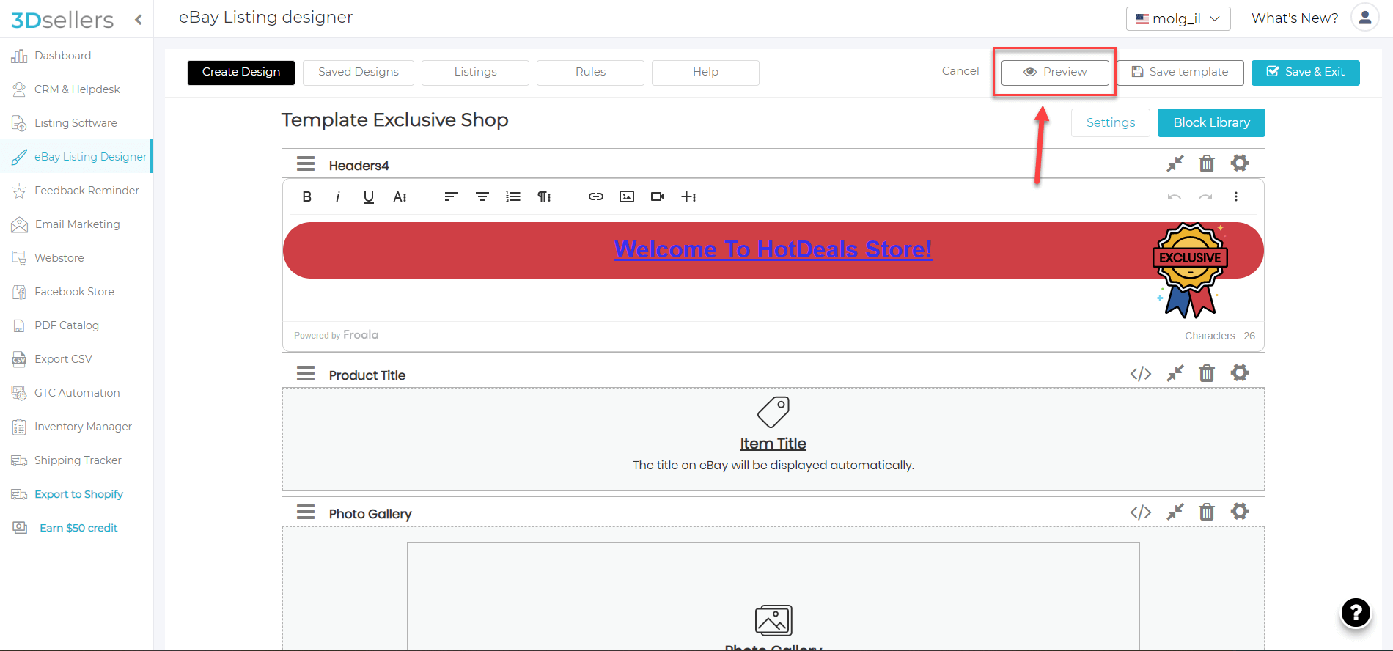Click the Cancel link
Image resolution: width=1393 pixels, height=651 pixels.
pyautogui.click(x=960, y=71)
